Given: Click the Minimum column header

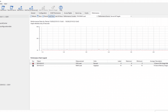Looking at the screenshot, I should pos(138,61).
